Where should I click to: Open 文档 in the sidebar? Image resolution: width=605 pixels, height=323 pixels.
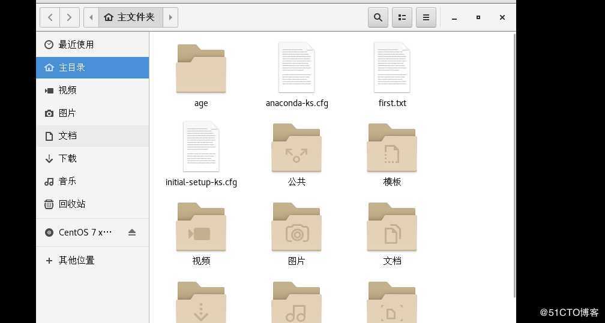[x=92, y=135]
